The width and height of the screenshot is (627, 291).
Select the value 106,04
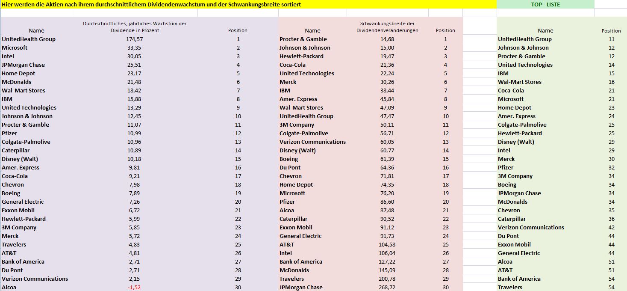click(x=387, y=253)
